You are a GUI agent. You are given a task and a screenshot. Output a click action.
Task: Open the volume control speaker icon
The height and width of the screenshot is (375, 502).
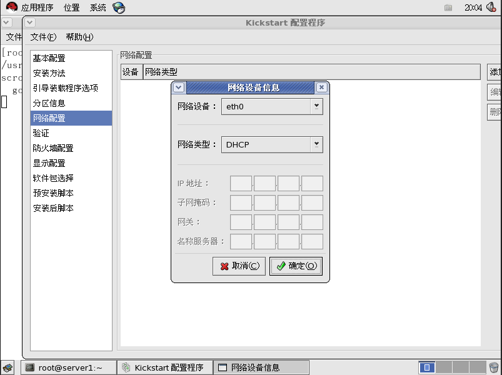pyautogui.click(x=491, y=7)
